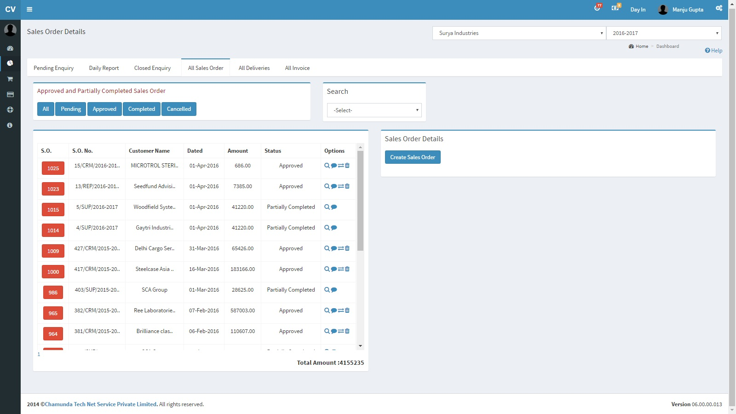Open the settings gears icon

point(719,8)
